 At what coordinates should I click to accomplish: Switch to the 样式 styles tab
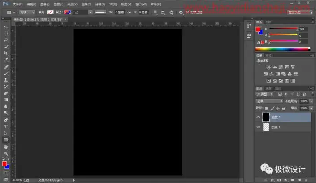268,56
